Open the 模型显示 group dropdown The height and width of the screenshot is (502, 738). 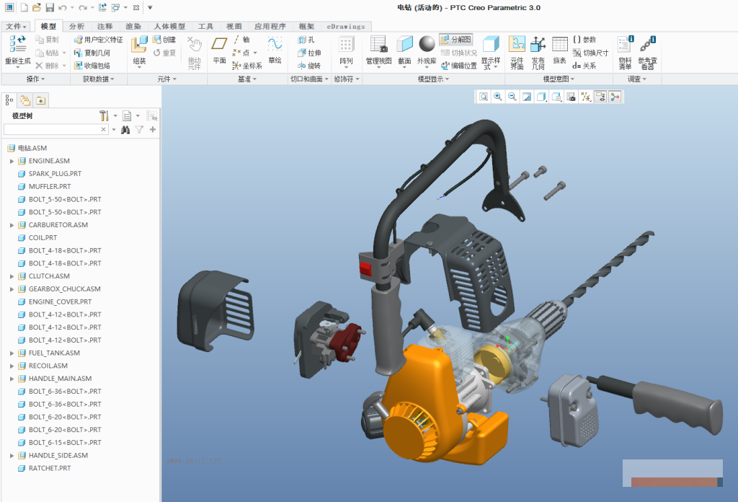pyautogui.click(x=433, y=79)
